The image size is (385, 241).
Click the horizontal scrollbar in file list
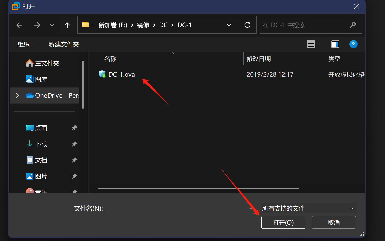(198, 188)
